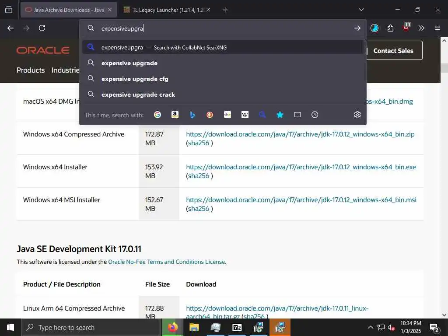The width and height of the screenshot is (448, 336).
Task: Select the 'expensive upgrade crack' suggestion
Action: click(223, 94)
